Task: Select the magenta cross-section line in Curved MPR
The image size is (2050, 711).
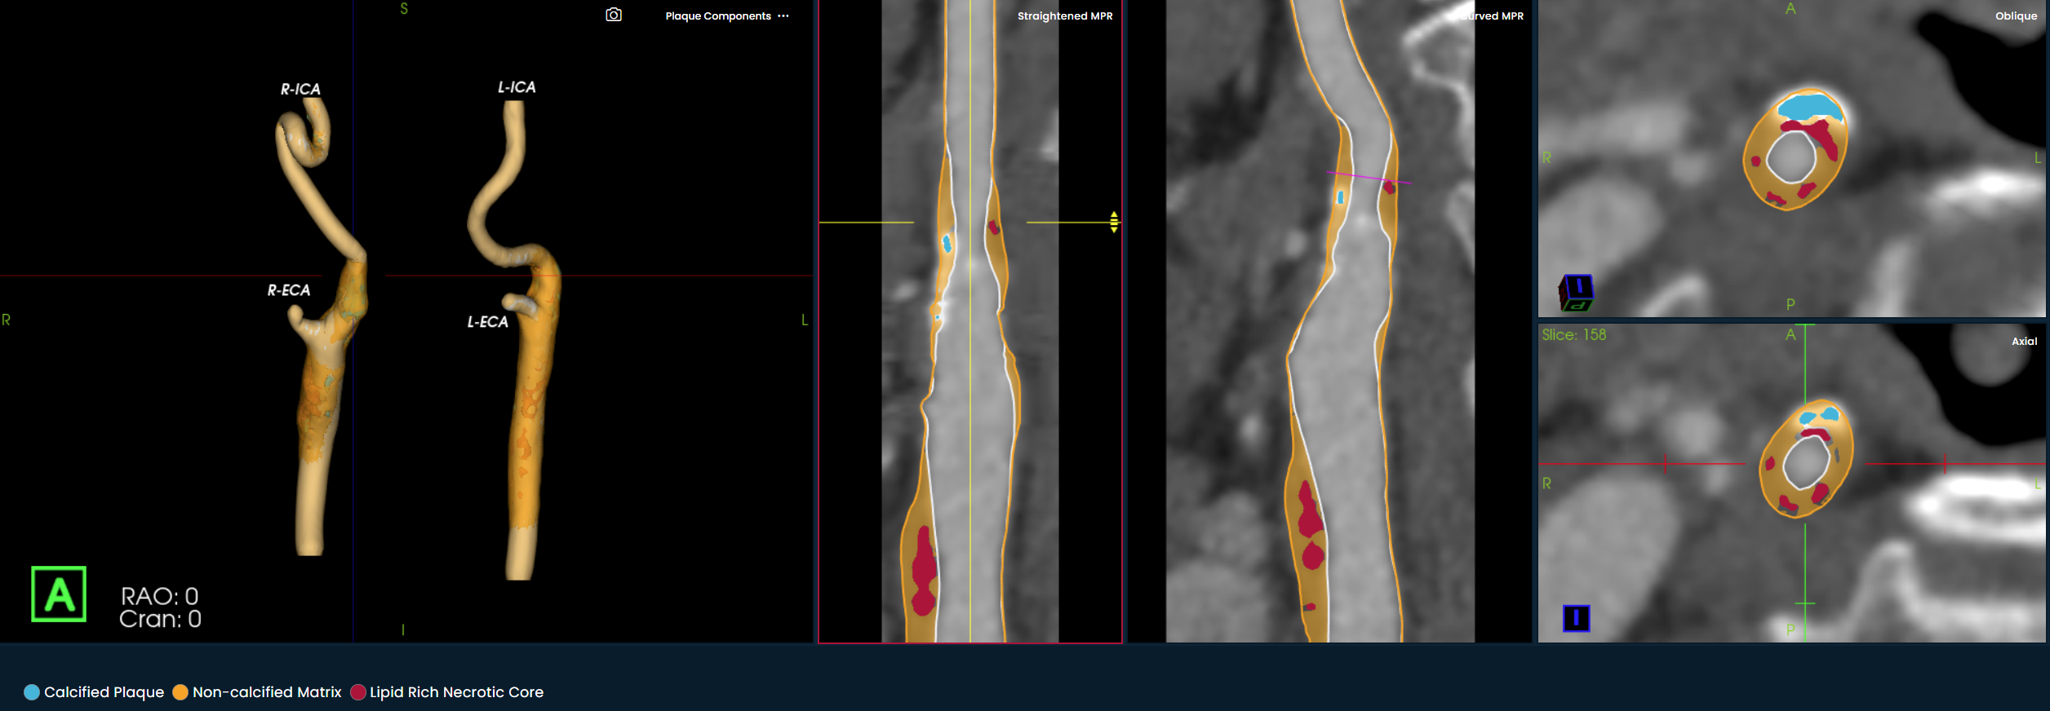Action: coord(1368,177)
